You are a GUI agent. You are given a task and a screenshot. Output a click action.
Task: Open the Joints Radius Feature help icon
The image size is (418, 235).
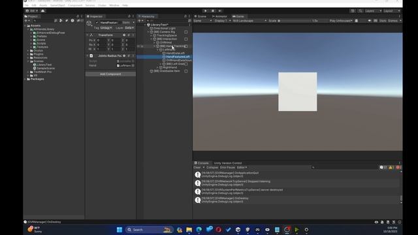pos(124,55)
